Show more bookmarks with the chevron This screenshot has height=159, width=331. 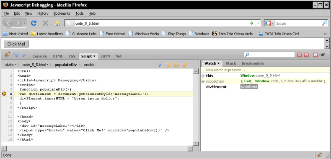(325, 34)
